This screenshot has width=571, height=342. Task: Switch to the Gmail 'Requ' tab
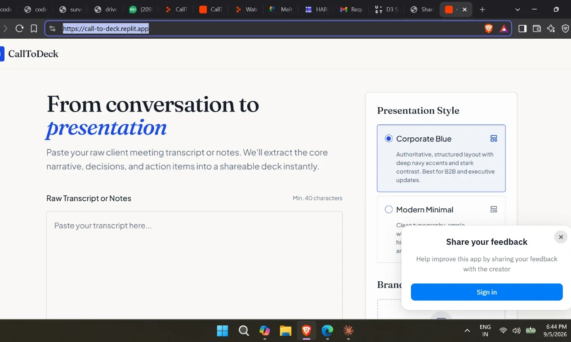[x=351, y=9]
